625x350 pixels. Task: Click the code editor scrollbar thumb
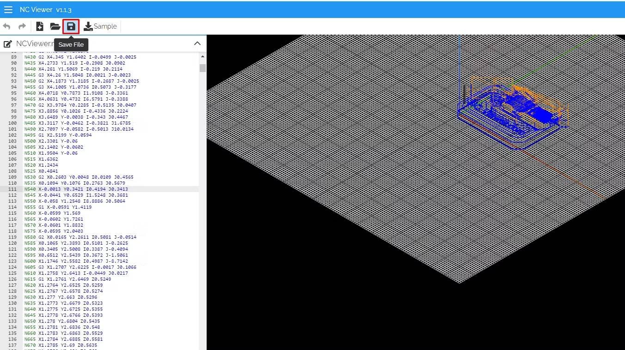pos(202,68)
